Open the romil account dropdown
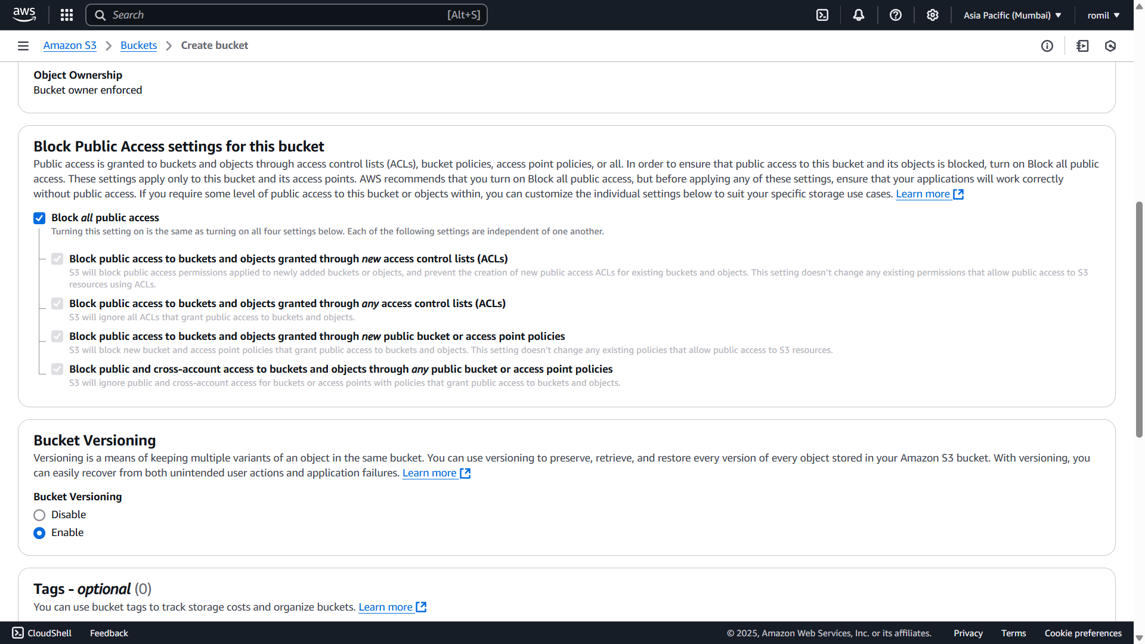The image size is (1145, 644). [1103, 15]
